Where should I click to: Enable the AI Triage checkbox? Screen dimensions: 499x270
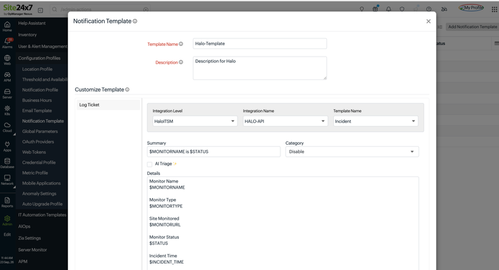(x=149, y=164)
